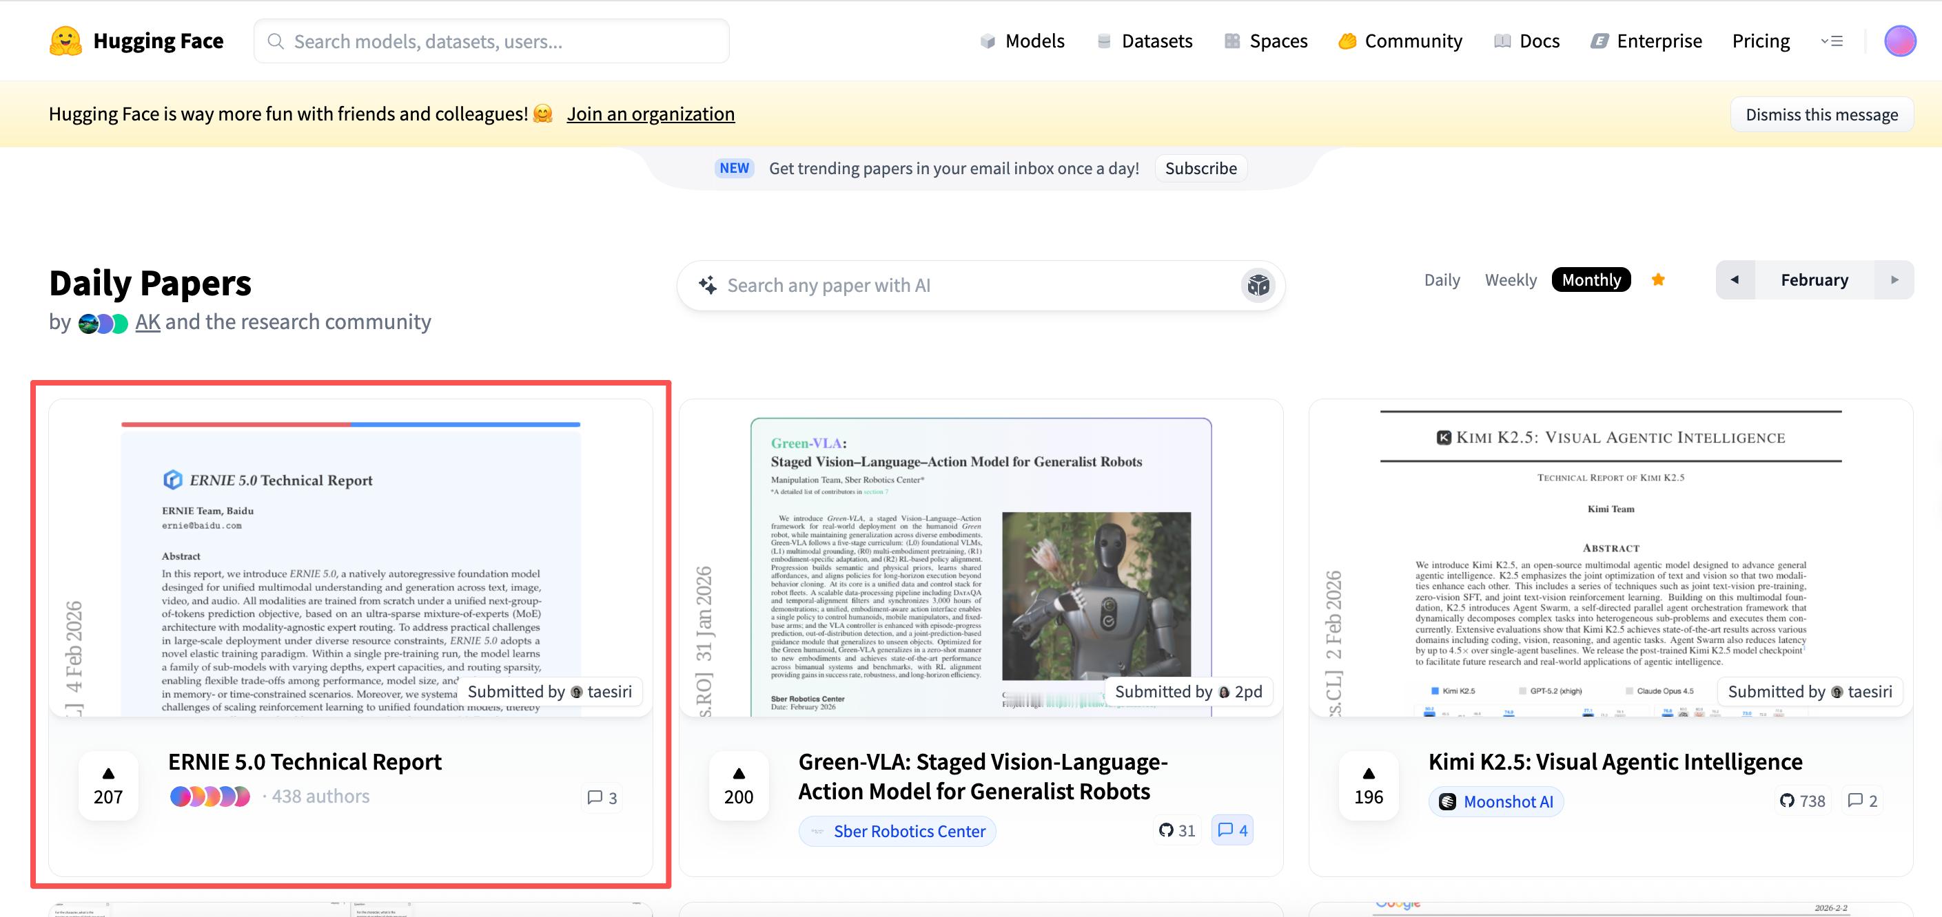Select the Monthly view option
Image resolution: width=1942 pixels, height=917 pixels.
(x=1591, y=280)
